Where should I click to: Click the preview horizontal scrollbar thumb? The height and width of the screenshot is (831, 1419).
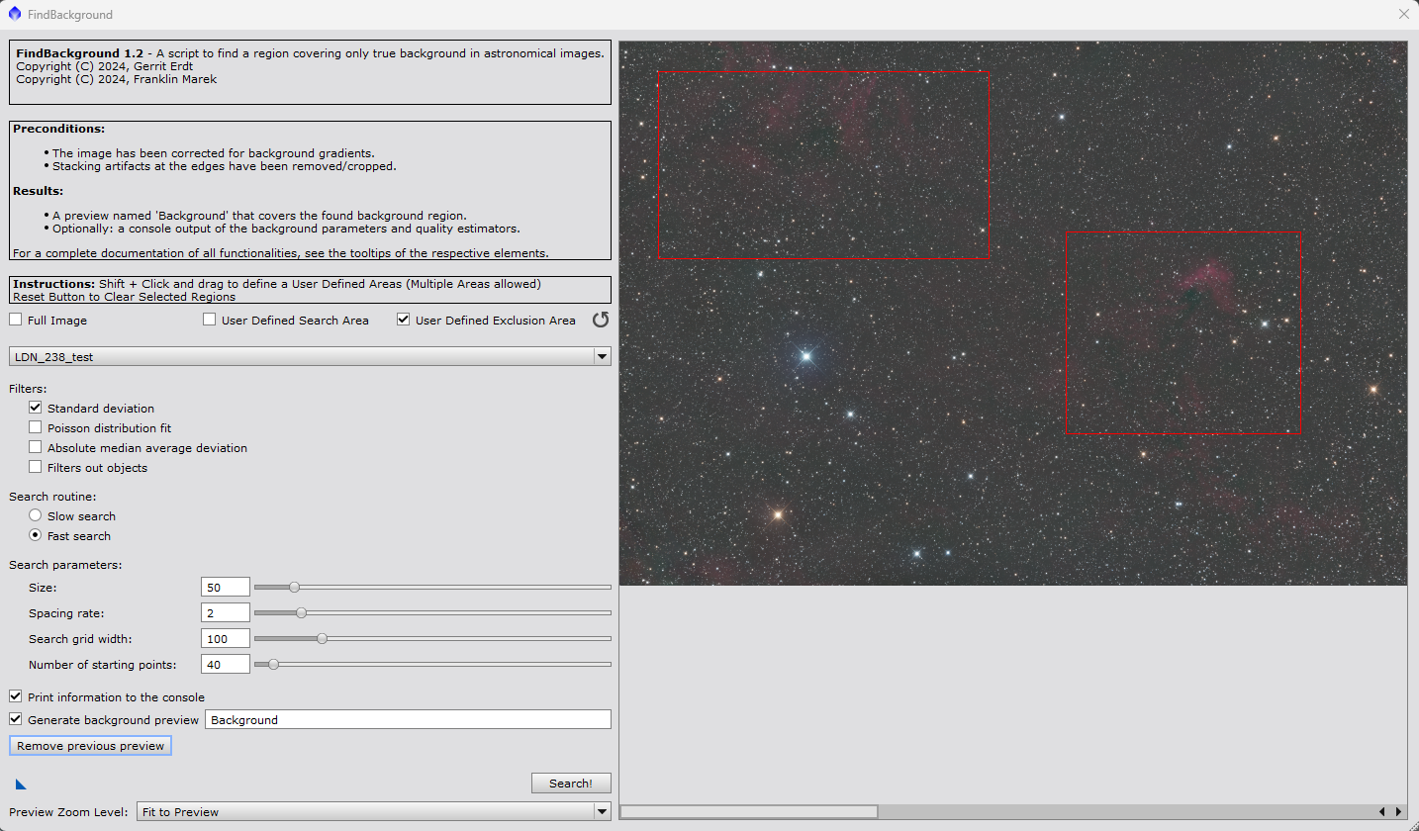pos(749,811)
